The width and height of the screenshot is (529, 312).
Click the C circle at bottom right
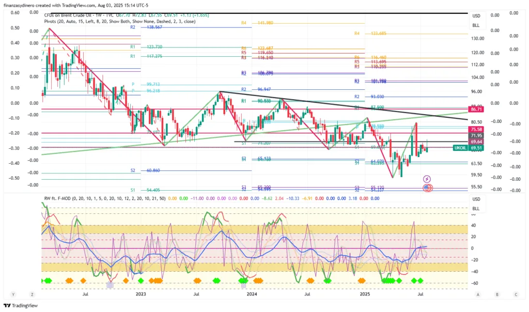click(x=516, y=294)
